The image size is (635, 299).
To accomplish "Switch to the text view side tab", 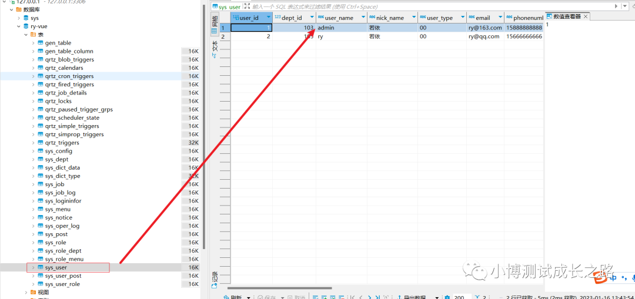I will coord(214,49).
